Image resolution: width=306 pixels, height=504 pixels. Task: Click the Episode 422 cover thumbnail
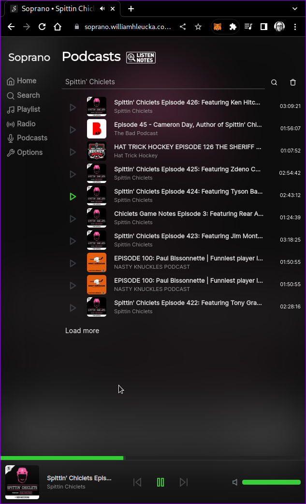[x=97, y=307]
